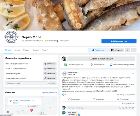Click the post privacy globe icon
140x116 pixels.
[x=74, y=75]
